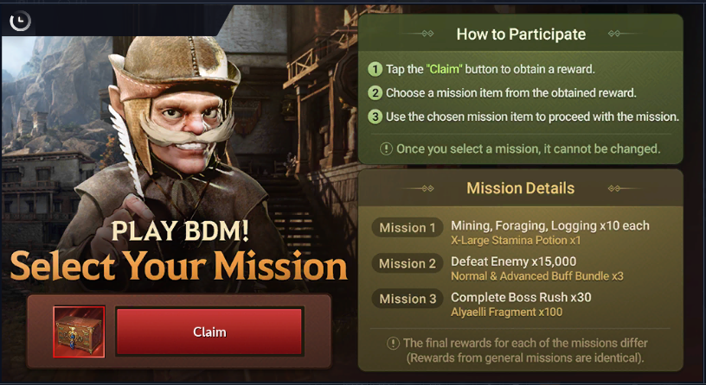Click Normal & Advanced Buff Bundle x3 text
Image resolution: width=706 pixels, height=385 pixels.
point(537,276)
